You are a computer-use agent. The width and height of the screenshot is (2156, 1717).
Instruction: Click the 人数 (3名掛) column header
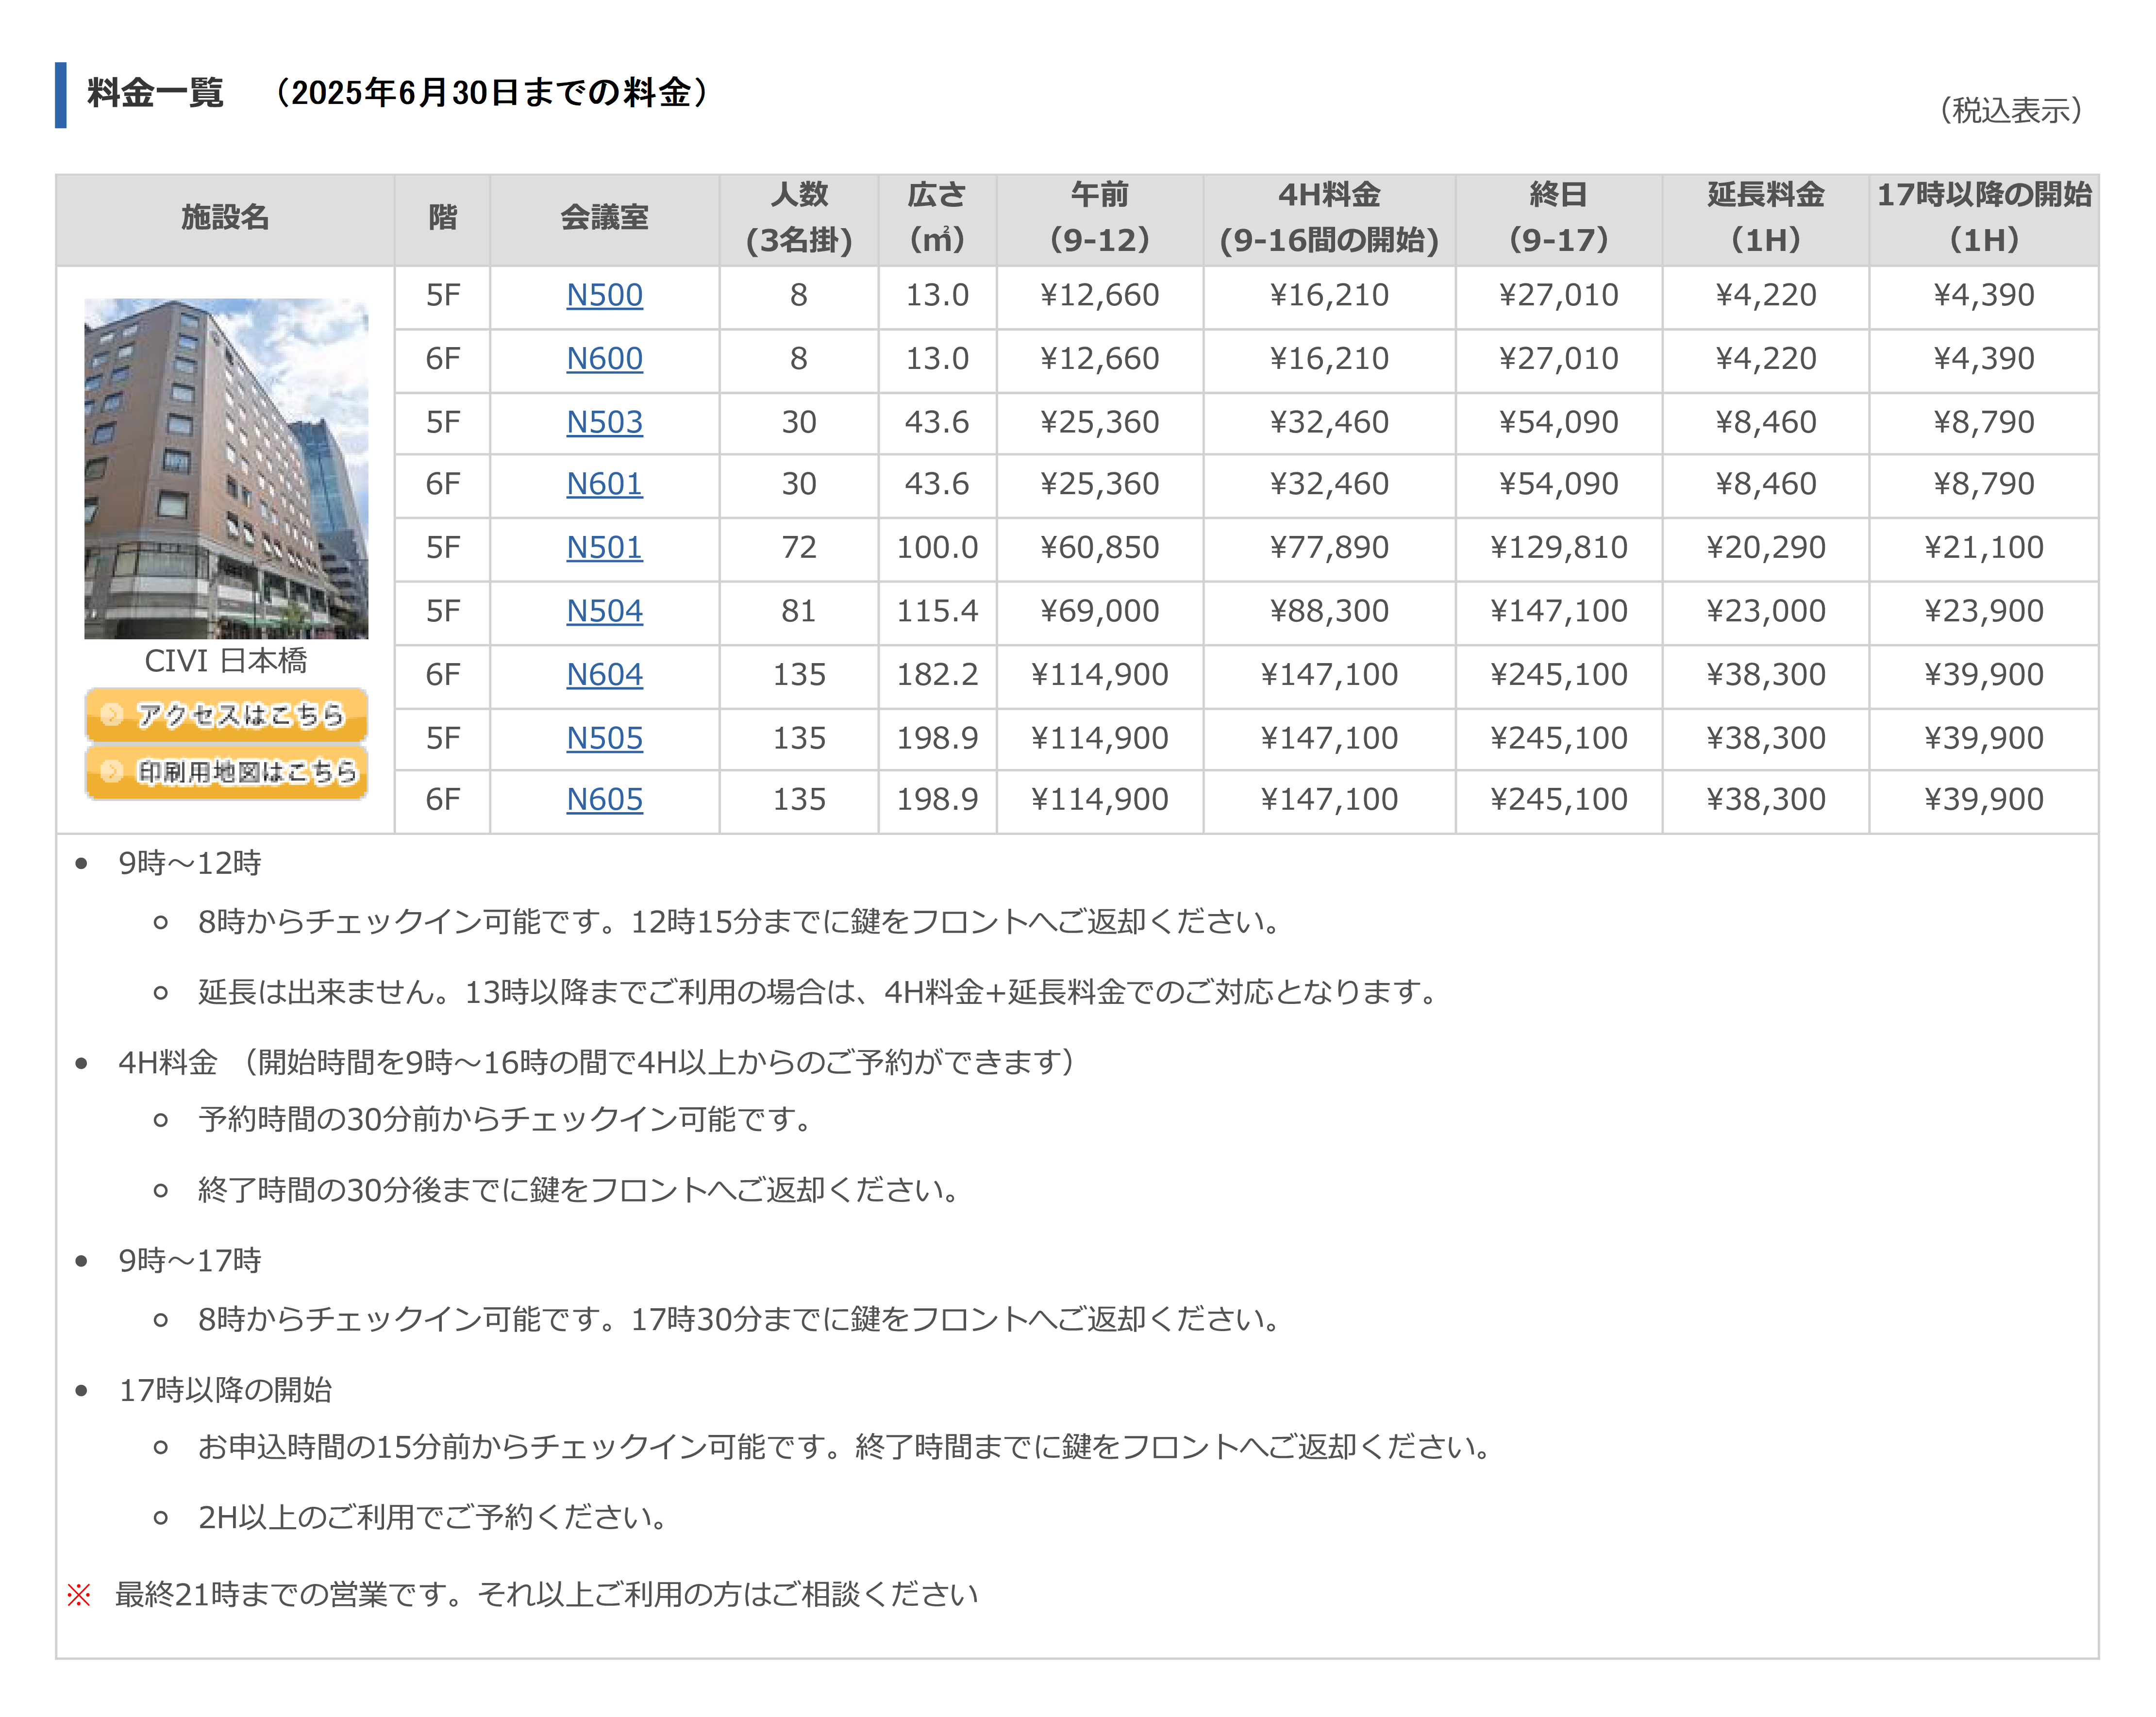(798, 219)
